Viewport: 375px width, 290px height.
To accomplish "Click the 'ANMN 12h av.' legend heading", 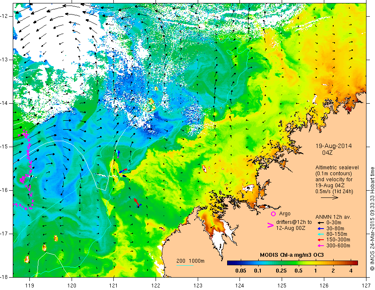I will point(333,217).
